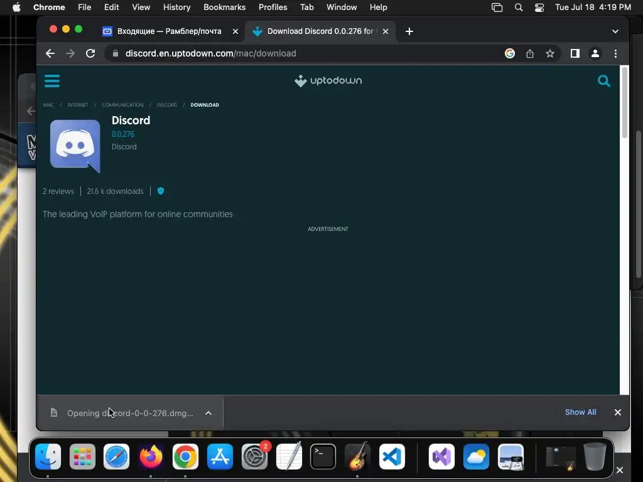
Task: Click the Discord app icon image
Action: point(75,146)
